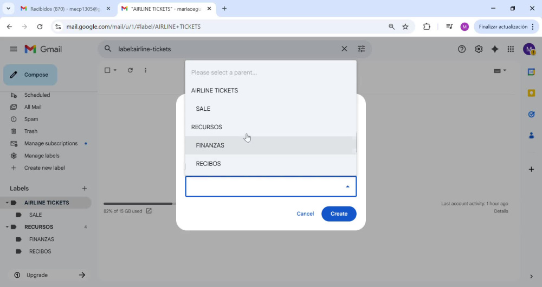Open Gmail Support help icon
The image size is (542, 287).
pos(462,49)
